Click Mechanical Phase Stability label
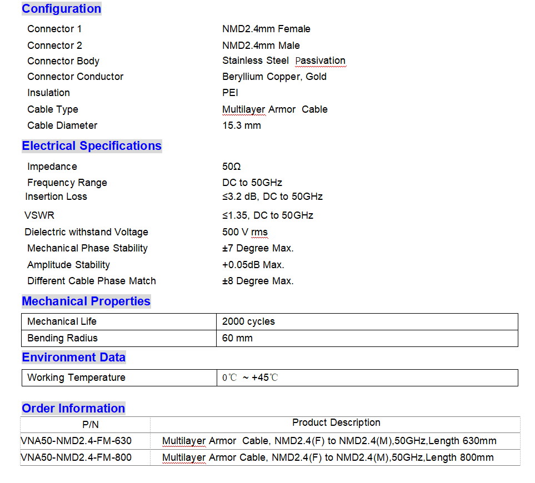 point(87,248)
